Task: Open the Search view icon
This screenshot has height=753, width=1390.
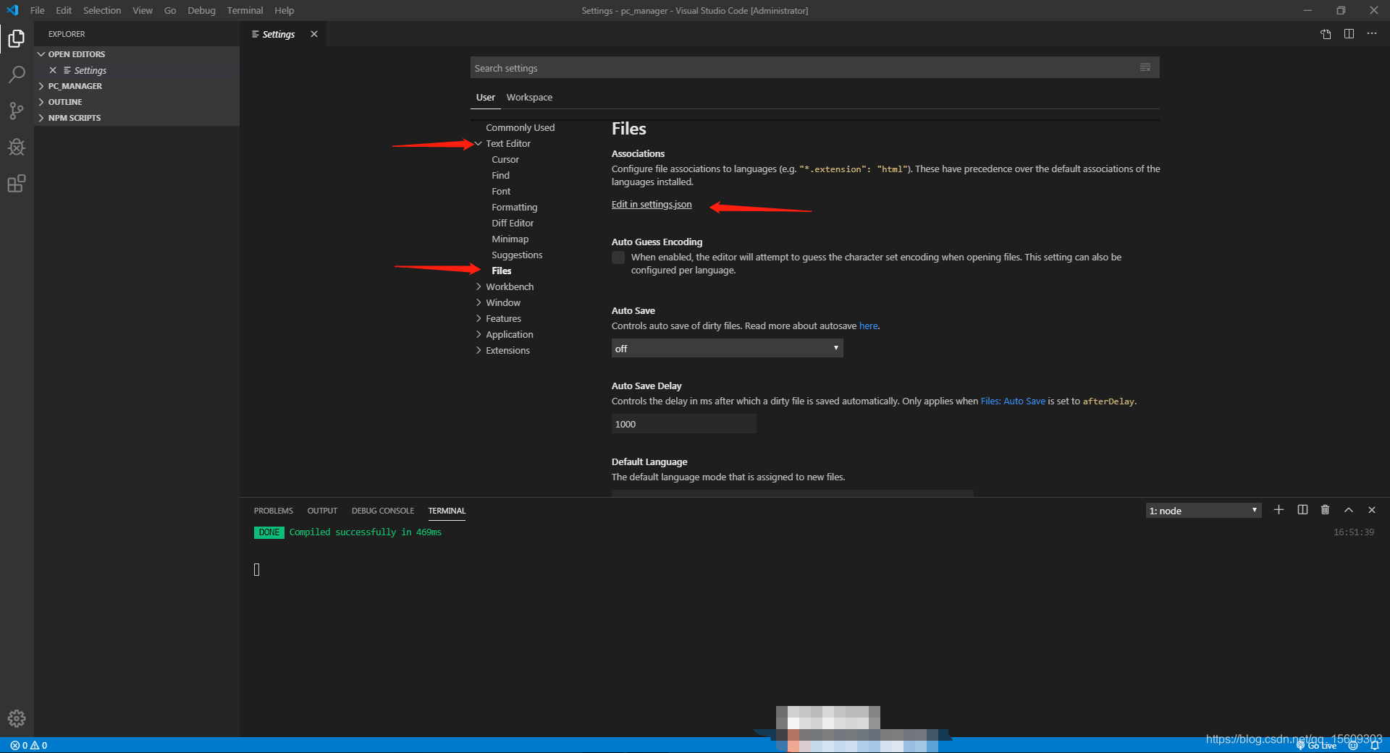Action: click(16, 75)
